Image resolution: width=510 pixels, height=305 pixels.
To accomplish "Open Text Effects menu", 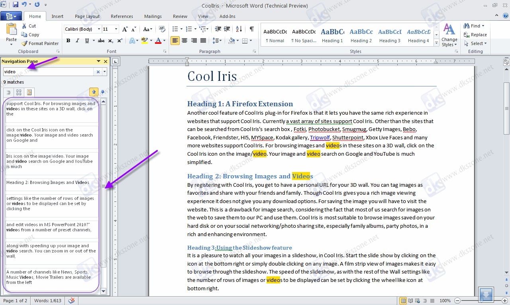I will click(x=133, y=41).
